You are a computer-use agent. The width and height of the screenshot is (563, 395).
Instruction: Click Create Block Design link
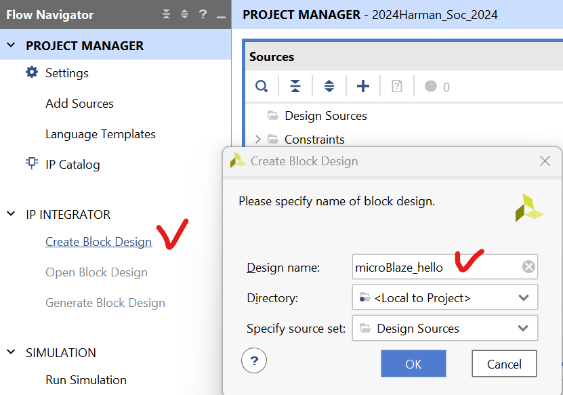99,242
